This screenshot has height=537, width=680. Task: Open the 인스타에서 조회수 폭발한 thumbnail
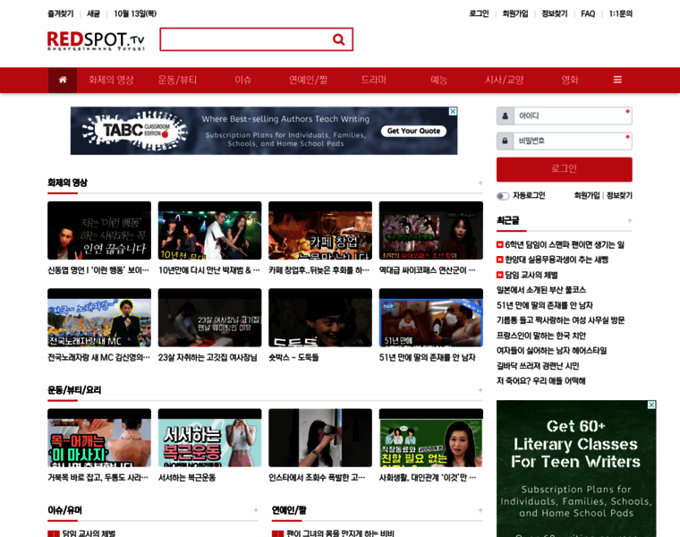click(x=320, y=438)
